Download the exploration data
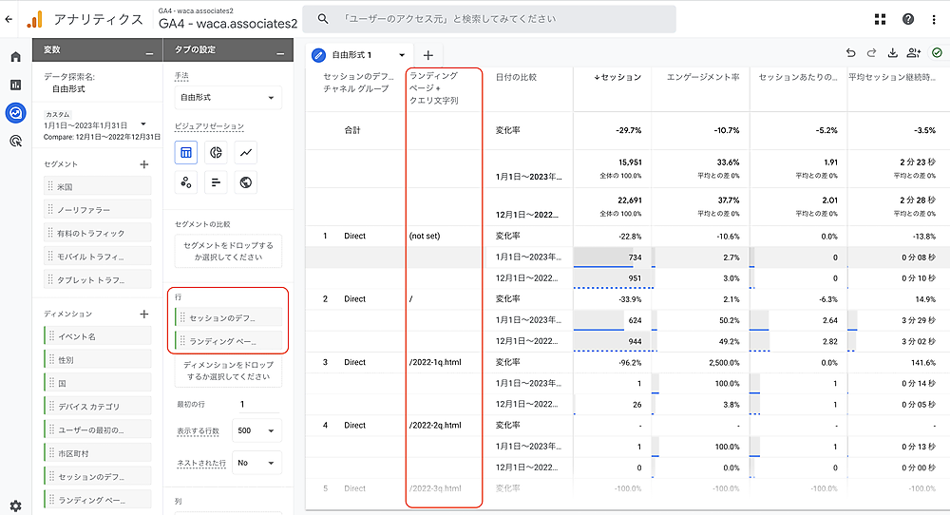 point(892,54)
